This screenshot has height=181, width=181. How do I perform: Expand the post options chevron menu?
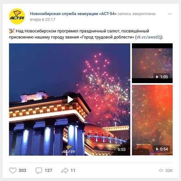point(170,14)
